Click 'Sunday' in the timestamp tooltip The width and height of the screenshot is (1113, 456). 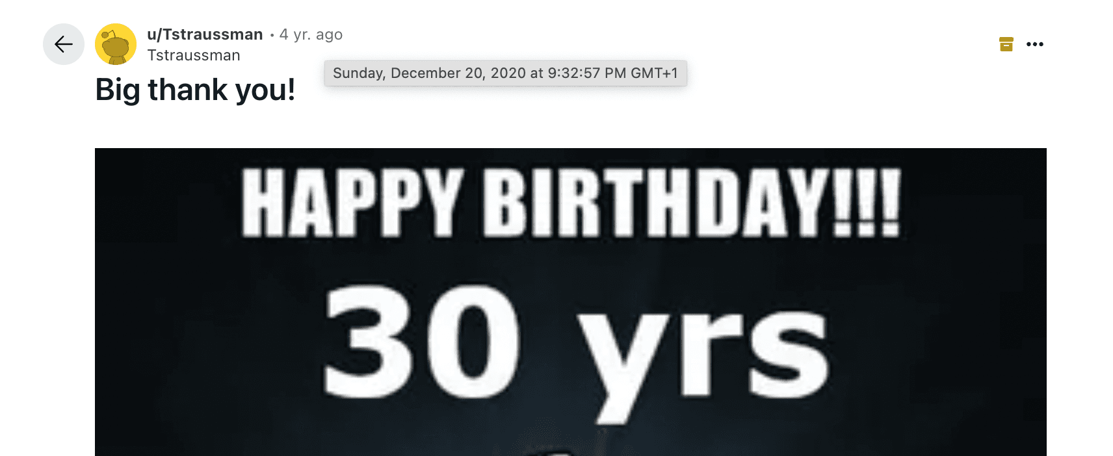coord(358,73)
